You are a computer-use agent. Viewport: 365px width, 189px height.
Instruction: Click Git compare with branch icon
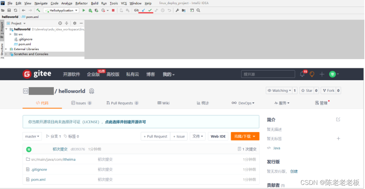click(x=156, y=10)
